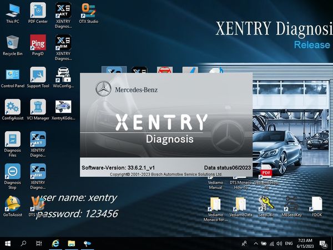
Task: Open FDOK file shortcut
Action: pyautogui.click(x=317, y=207)
